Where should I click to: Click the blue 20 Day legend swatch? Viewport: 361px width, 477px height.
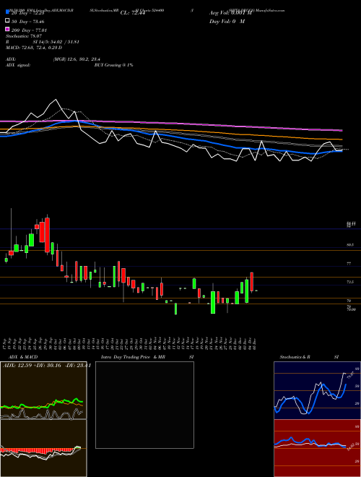pos(7,12)
